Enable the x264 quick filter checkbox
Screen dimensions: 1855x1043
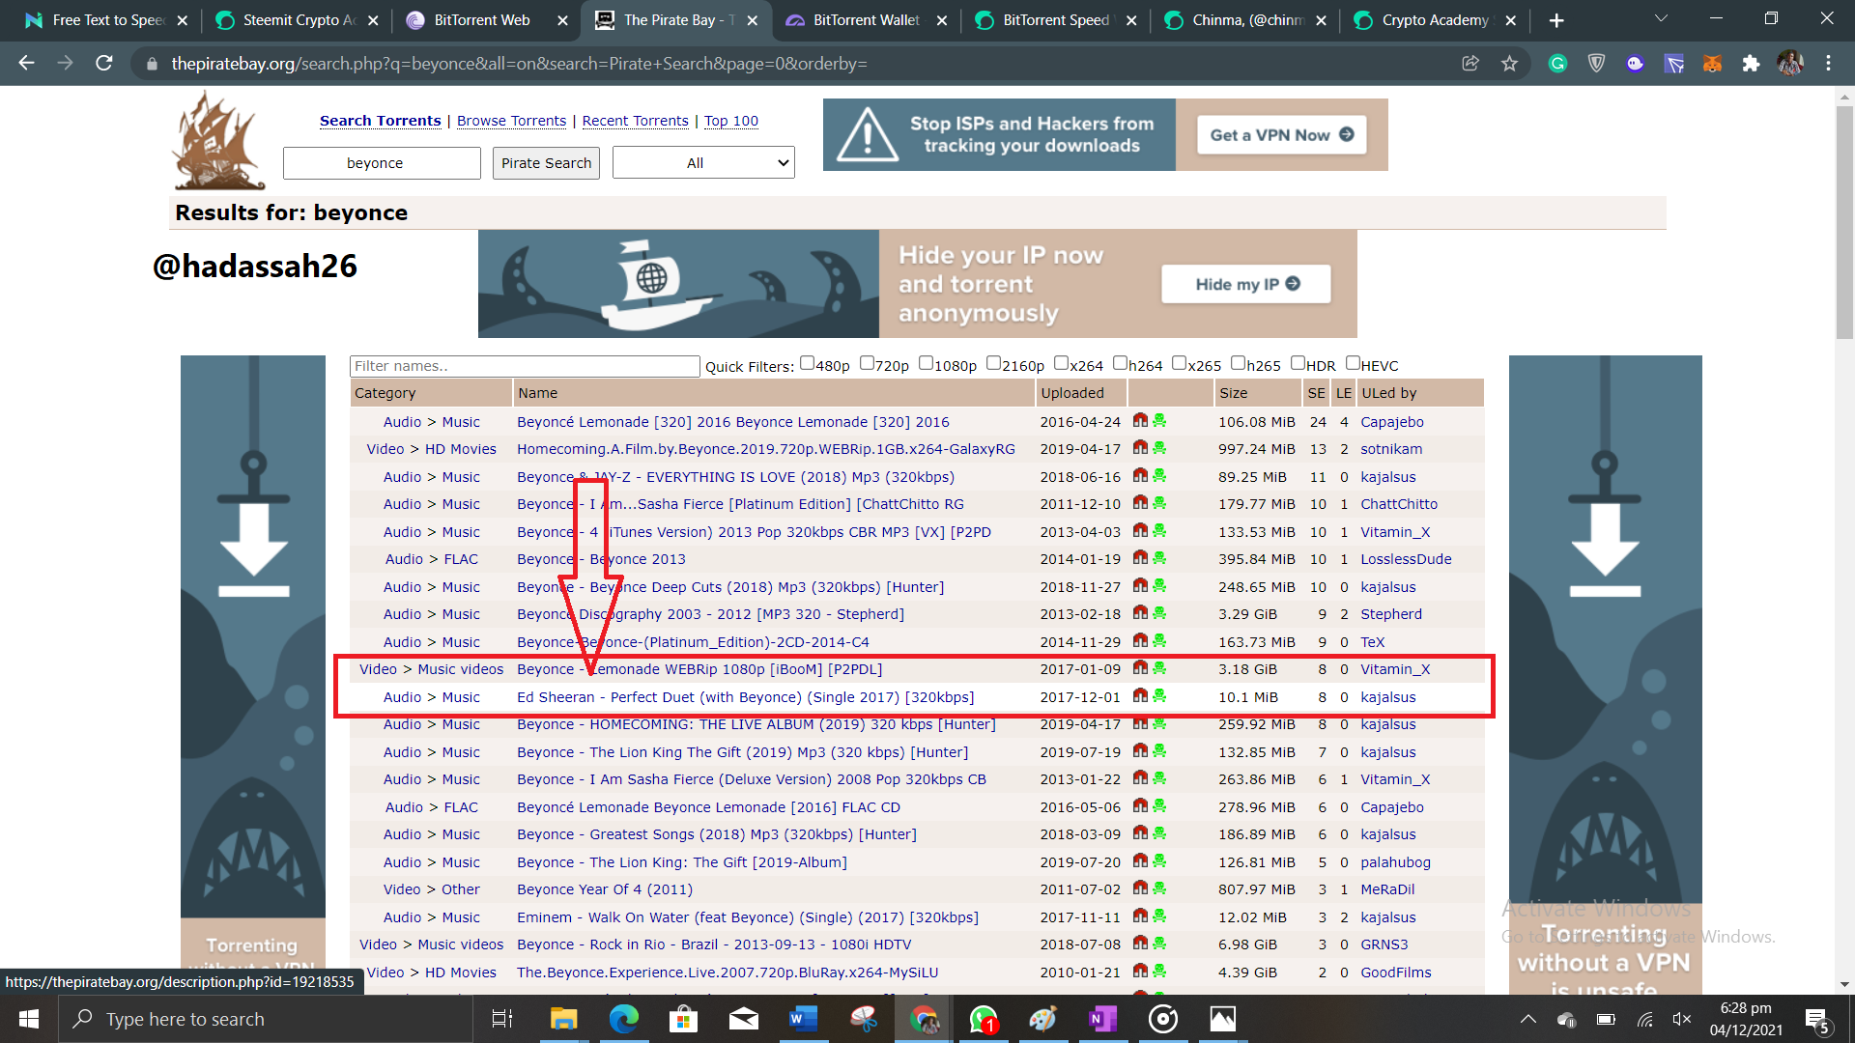(1061, 363)
